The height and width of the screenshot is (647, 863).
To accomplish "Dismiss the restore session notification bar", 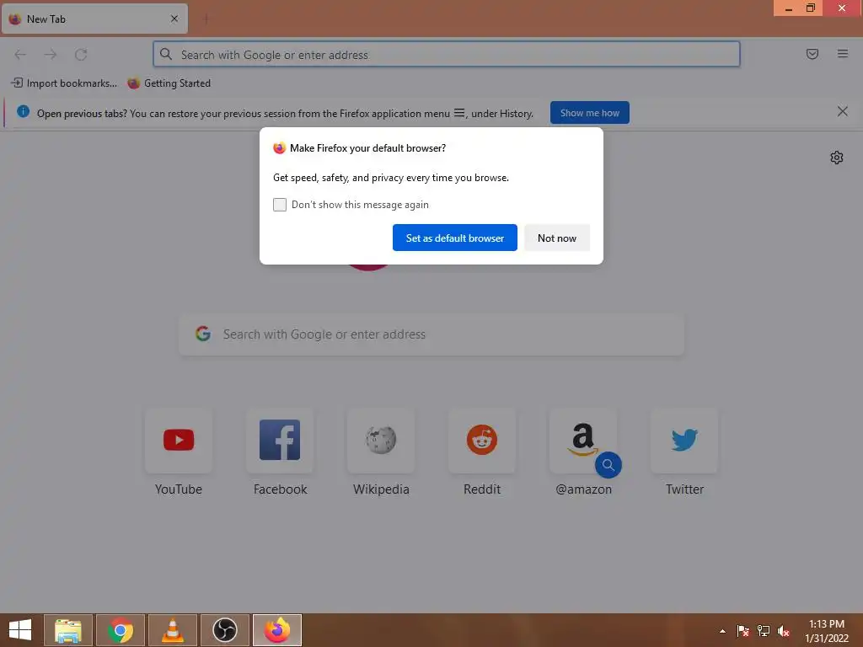I will coord(843,112).
